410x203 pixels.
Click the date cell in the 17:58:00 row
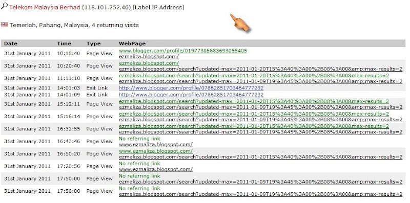tap(27, 191)
